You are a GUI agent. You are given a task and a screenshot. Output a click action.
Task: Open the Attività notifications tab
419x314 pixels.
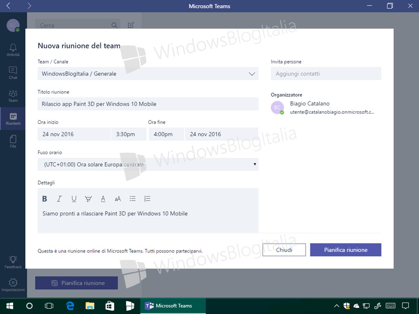pos(13,50)
